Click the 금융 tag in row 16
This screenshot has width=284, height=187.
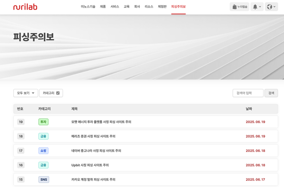click(44, 165)
